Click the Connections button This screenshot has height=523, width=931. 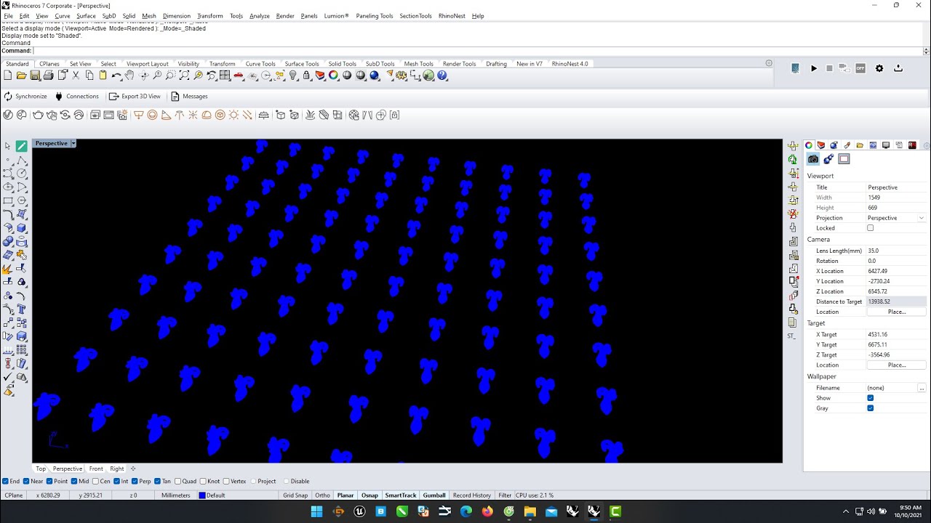click(x=76, y=96)
